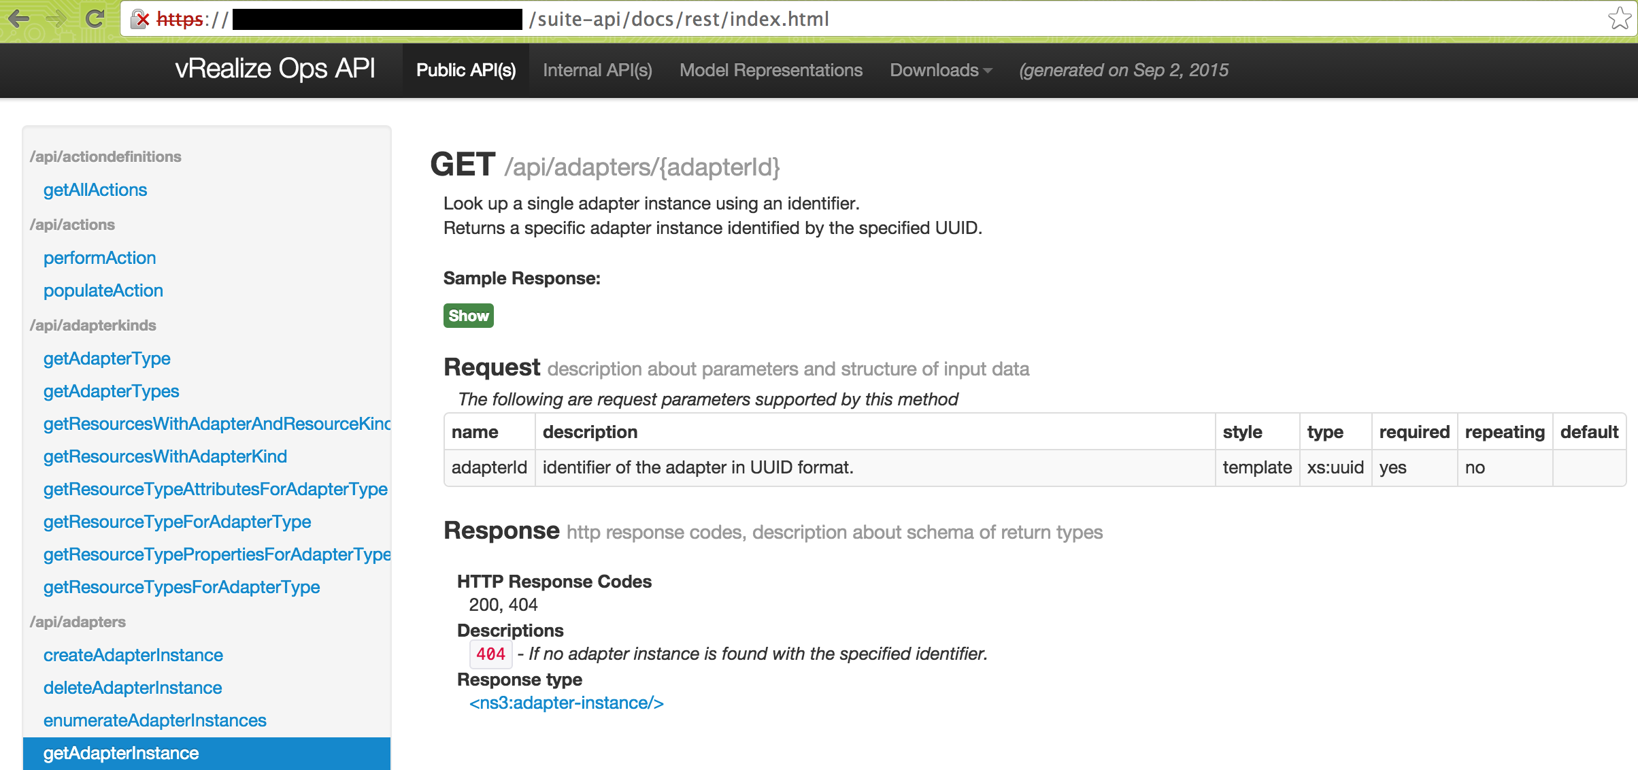Open getAllActions in the sidebar

pos(95,190)
